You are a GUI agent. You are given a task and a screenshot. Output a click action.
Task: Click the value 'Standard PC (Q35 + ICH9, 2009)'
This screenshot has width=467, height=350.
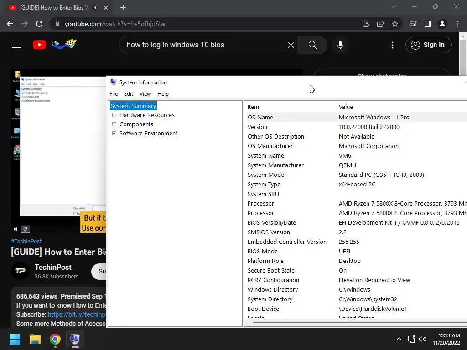point(381,175)
